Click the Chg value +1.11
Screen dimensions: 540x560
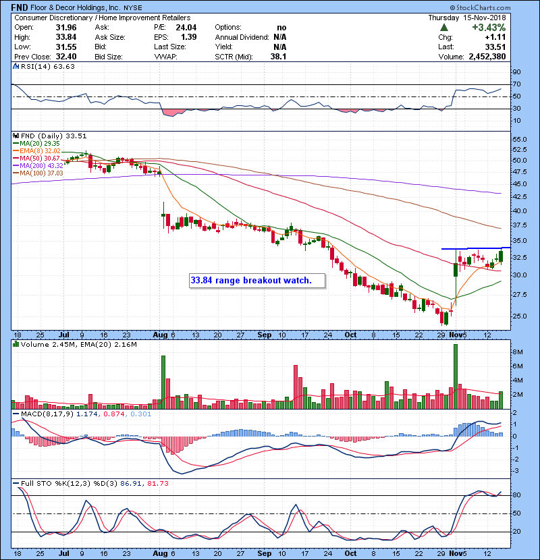495,37
